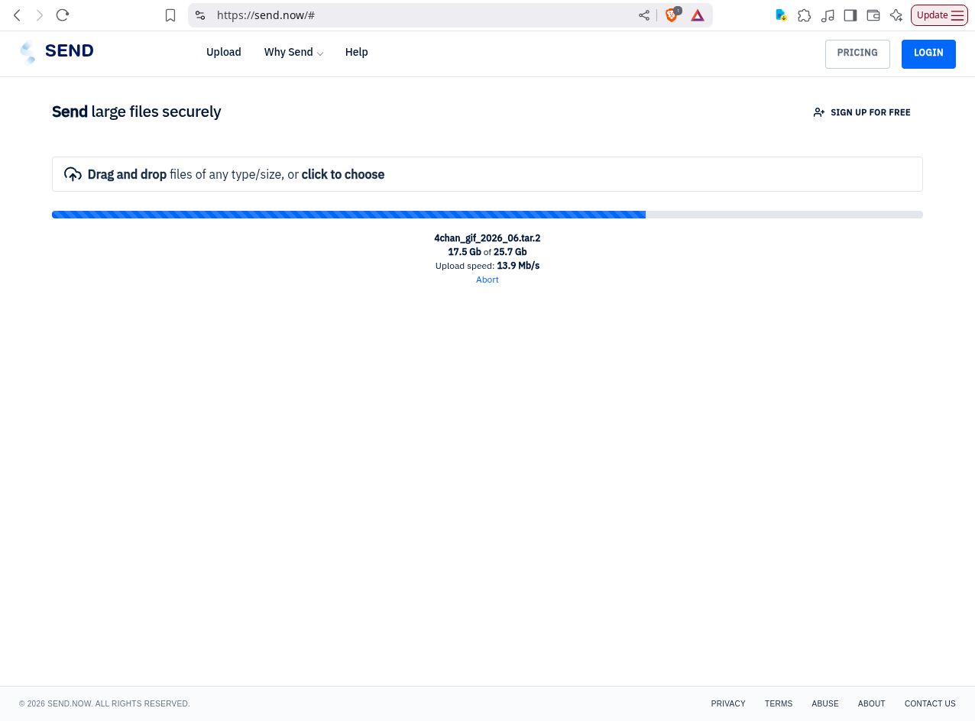Reload the page with the refresh icon

pos(63,15)
